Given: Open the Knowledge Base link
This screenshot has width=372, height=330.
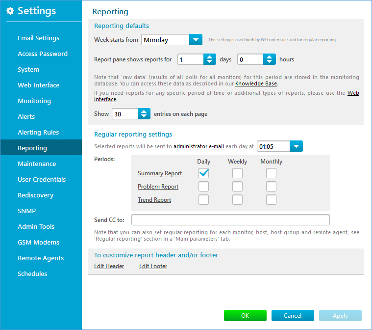Looking at the screenshot, I should pyautogui.click(x=256, y=83).
